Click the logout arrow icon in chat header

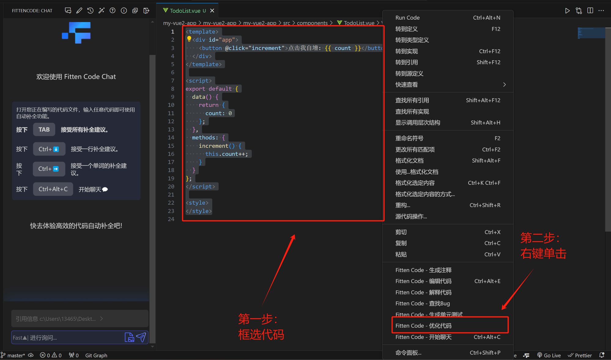pyautogui.click(x=146, y=11)
